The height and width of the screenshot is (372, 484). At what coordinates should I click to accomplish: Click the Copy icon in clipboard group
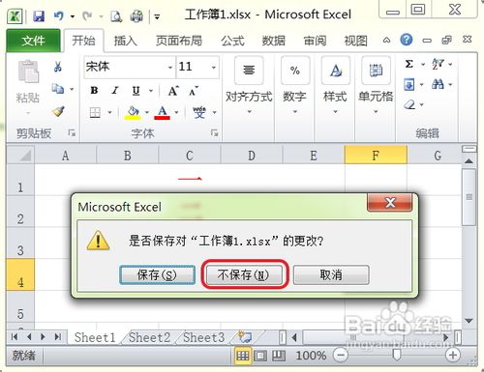coord(58,89)
